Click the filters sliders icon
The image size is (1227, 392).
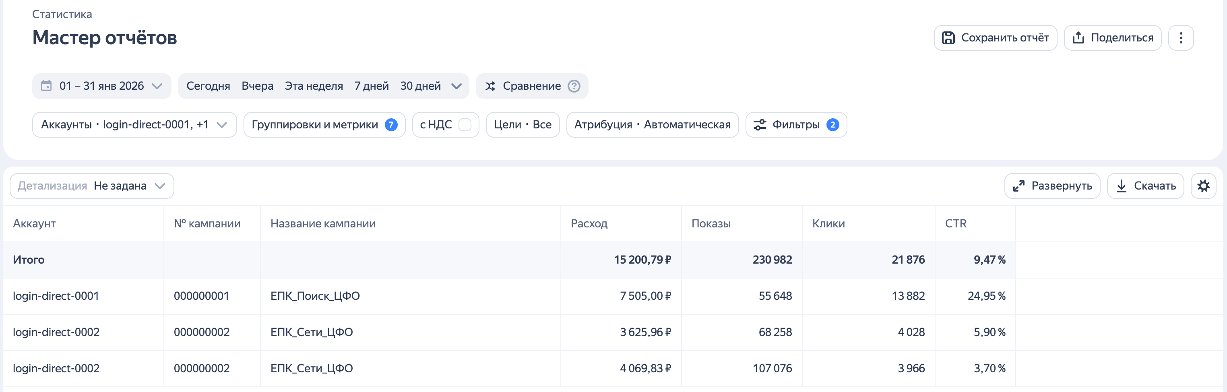pyautogui.click(x=760, y=125)
